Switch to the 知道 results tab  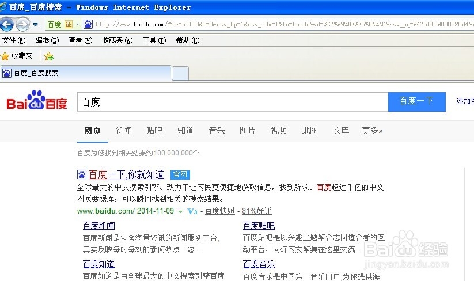tap(185, 131)
